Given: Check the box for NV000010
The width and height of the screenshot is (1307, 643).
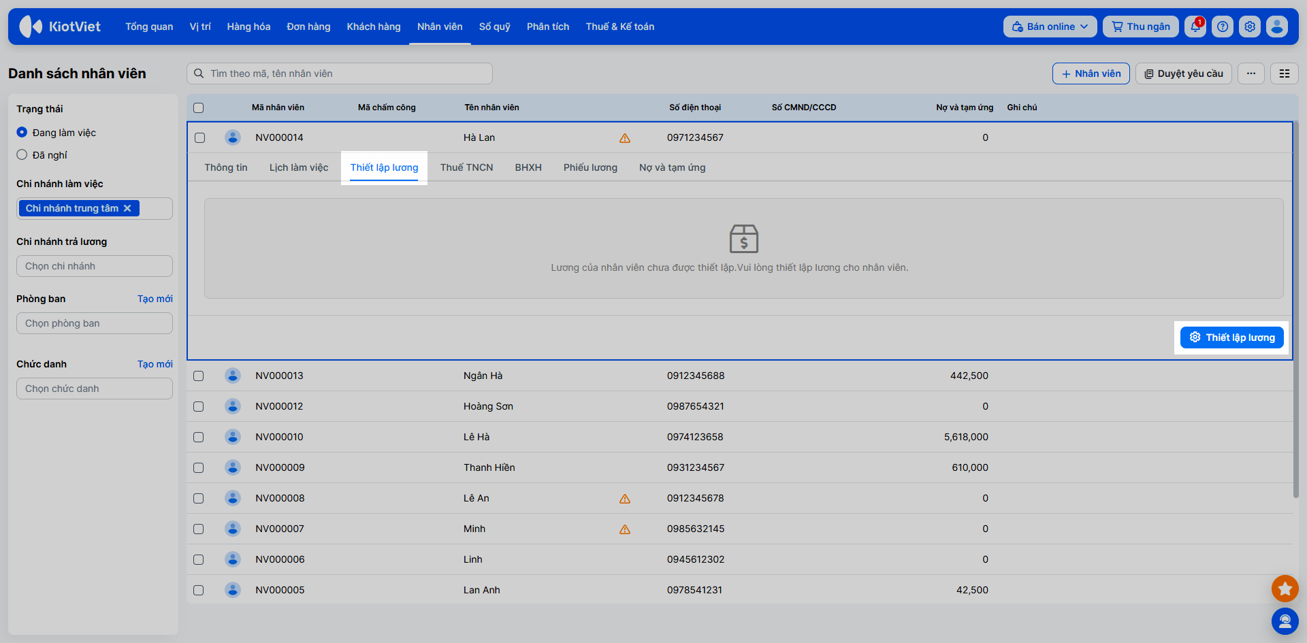Looking at the screenshot, I should 199,437.
